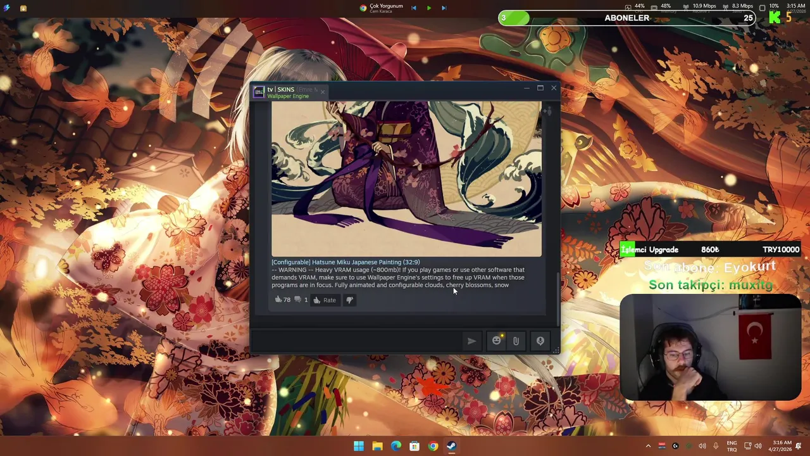Open the Hatsune Miku Japanese Painting link
This screenshot has width=810, height=456.
pyautogui.click(x=346, y=262)
